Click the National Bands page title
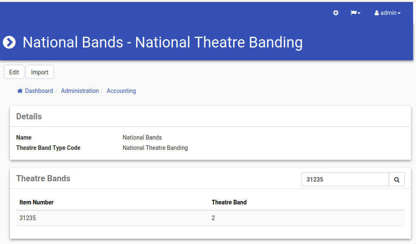Viewport: 416px width, 244px height. pyautogui.click(x=163, y=42)
